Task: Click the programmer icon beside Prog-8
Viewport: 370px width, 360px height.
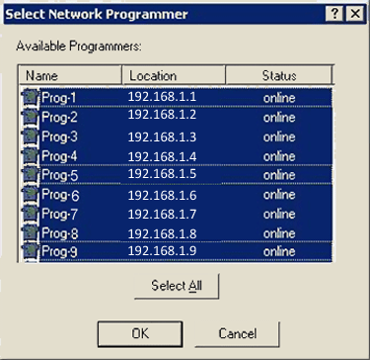Action: [31, 233]
